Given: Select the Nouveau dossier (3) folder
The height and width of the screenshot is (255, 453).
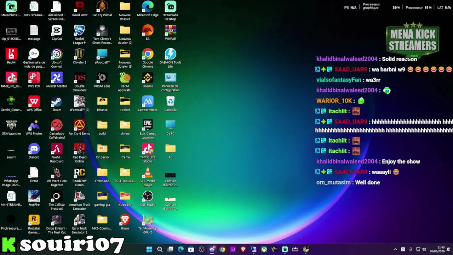Looking at the screenshot, I should [125, 58].
